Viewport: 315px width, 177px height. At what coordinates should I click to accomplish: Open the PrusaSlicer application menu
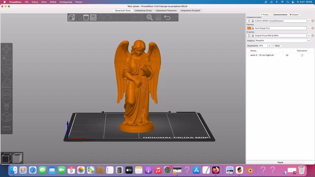(15, 2)
